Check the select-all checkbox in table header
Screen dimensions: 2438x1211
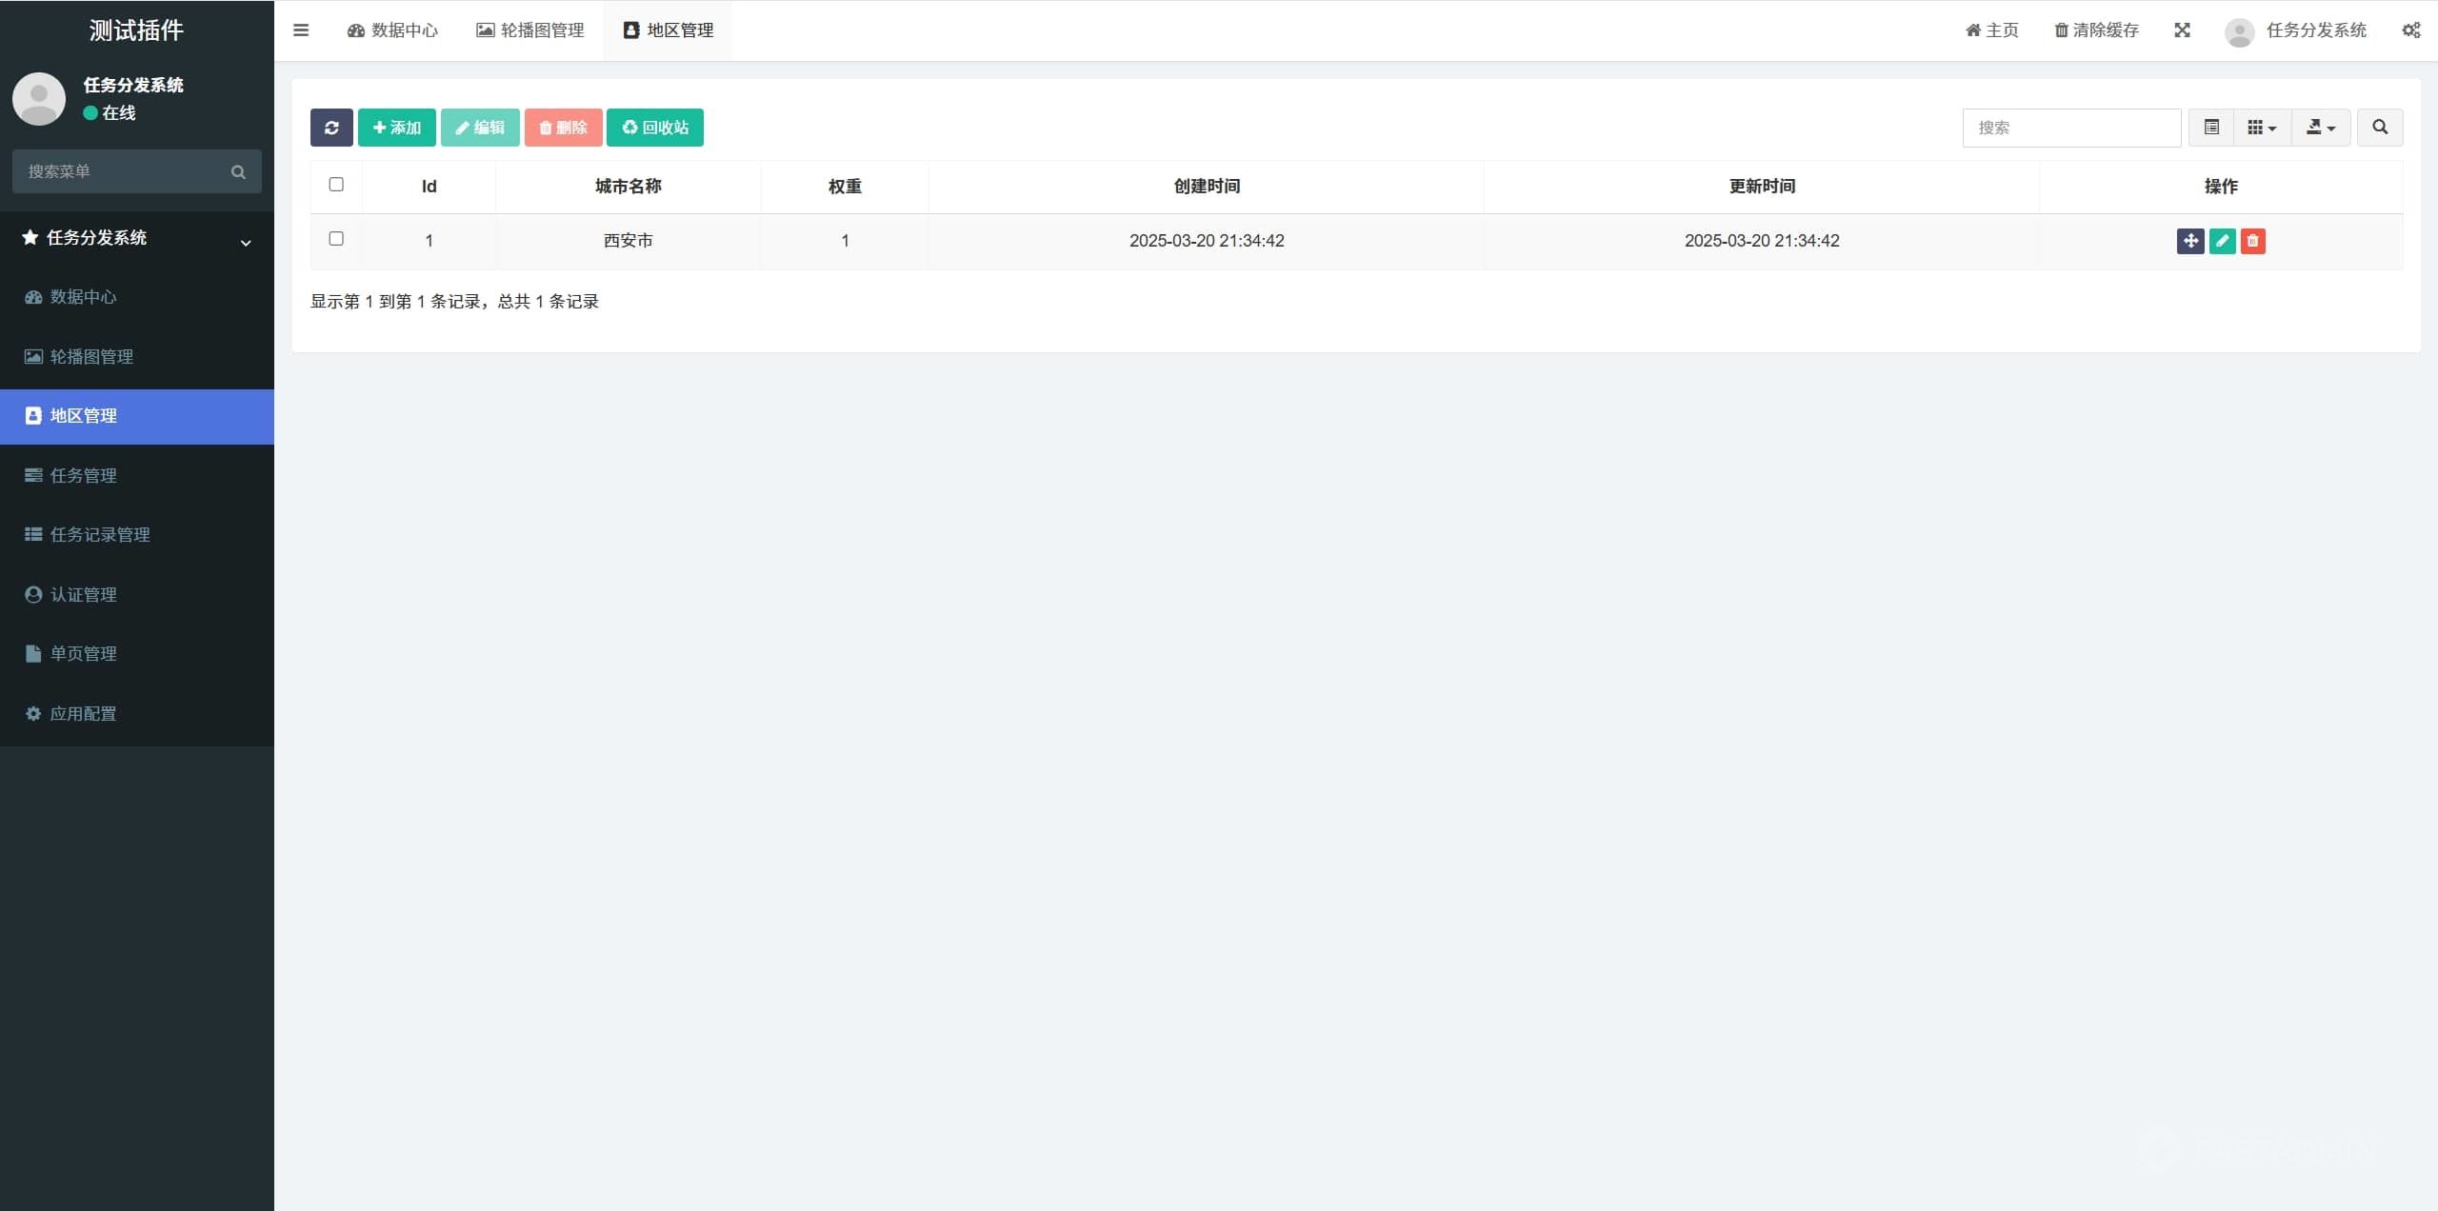[336, 185]
